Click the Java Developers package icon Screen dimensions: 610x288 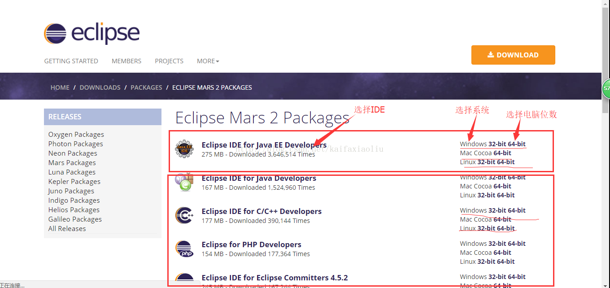[x=184, y=182]
